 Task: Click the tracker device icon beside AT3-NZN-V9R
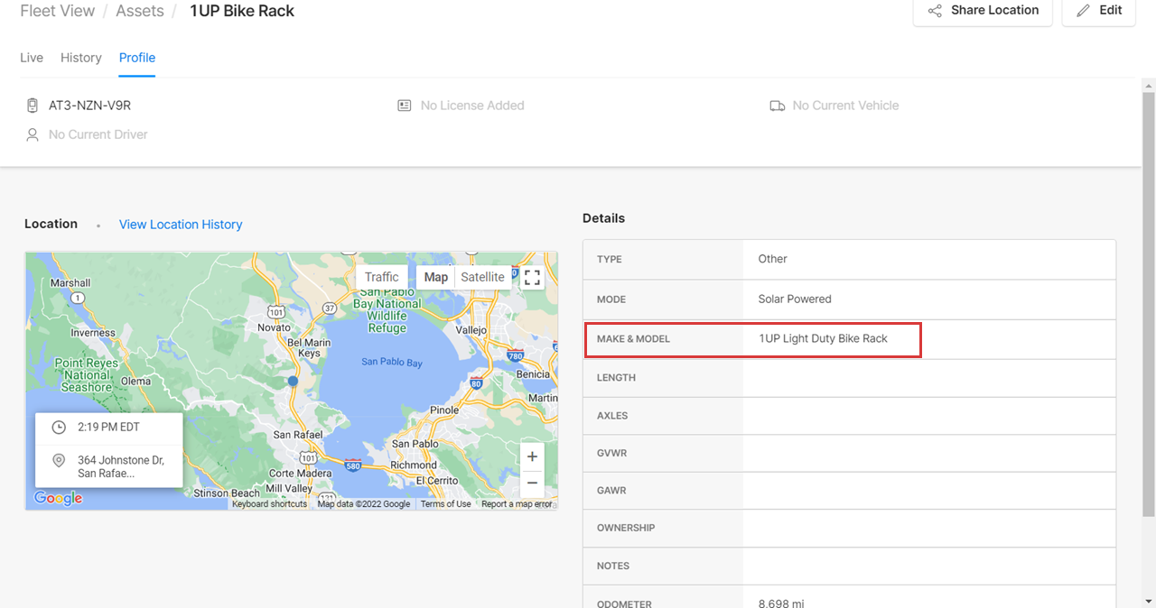click(x=33, y=106)
